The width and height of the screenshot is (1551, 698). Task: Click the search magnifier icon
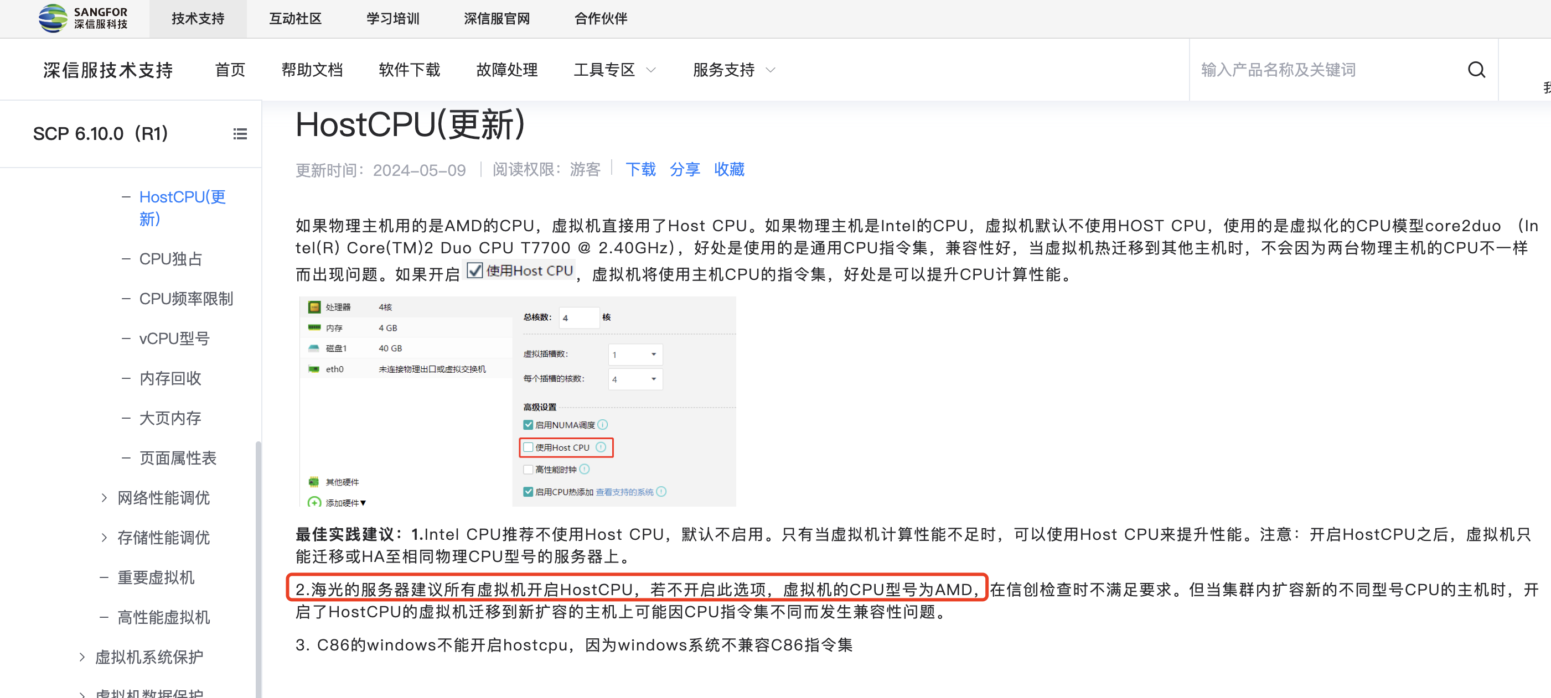click(x=1476, y=70)
